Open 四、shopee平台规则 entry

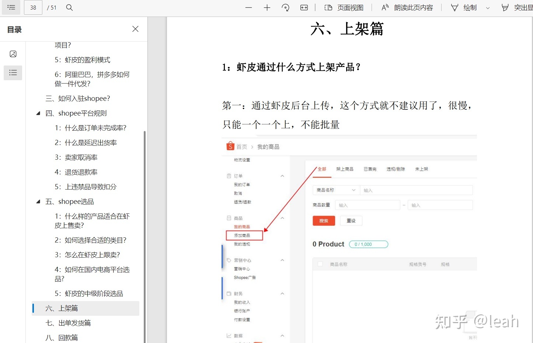point(76,113)
